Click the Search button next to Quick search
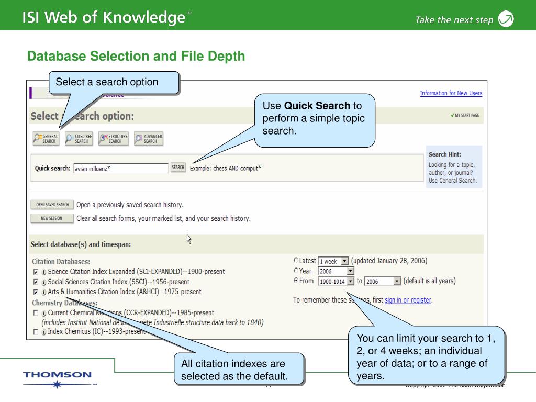Screen dimensions: 536x402 click(178, 167)
